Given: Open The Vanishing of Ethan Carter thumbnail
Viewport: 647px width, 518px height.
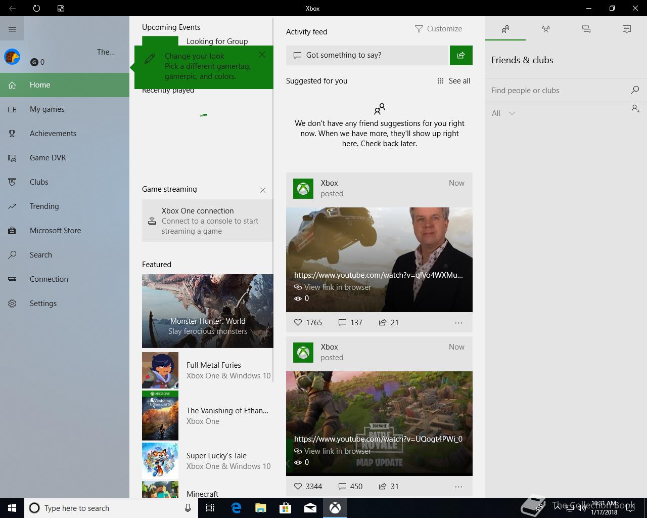Looking at the screenshot, I should coord(160,415).
